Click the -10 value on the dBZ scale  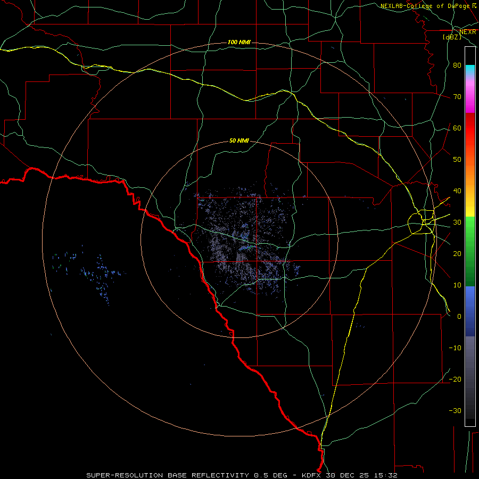[x=455, y=348]
